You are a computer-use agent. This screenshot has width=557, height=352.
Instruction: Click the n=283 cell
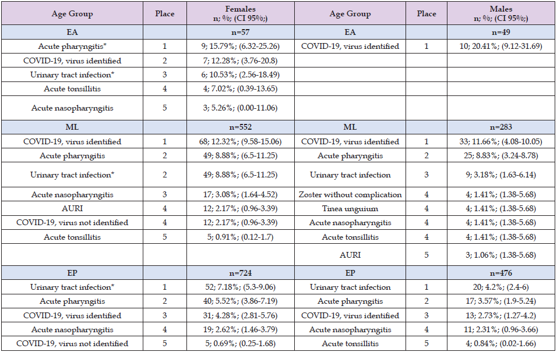[501, 127]
